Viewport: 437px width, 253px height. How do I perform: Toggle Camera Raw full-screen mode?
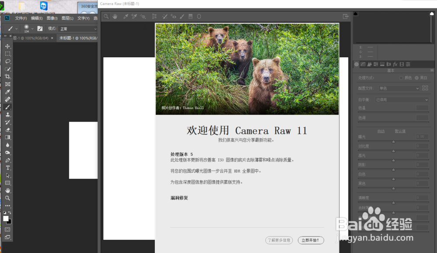[x=345, y=16]
